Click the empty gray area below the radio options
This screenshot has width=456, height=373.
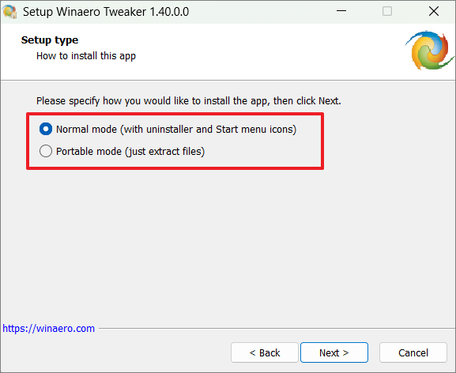[228, 244]
